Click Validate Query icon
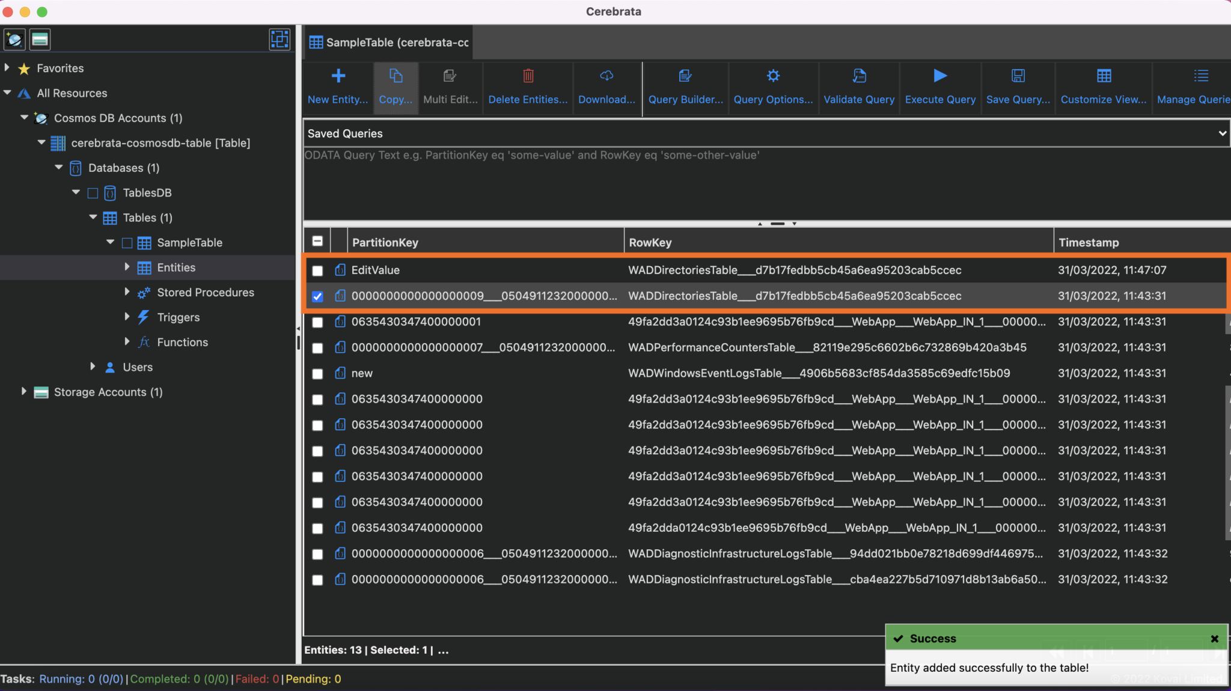 point(859,76)
